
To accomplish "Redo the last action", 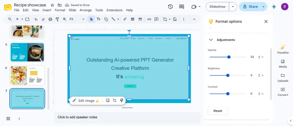I will point(43,19).
